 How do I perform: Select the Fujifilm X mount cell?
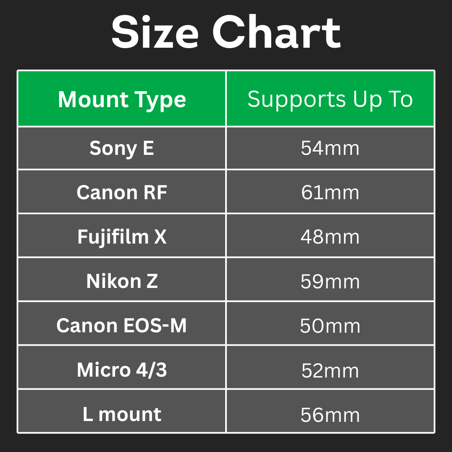coord(122,236)
